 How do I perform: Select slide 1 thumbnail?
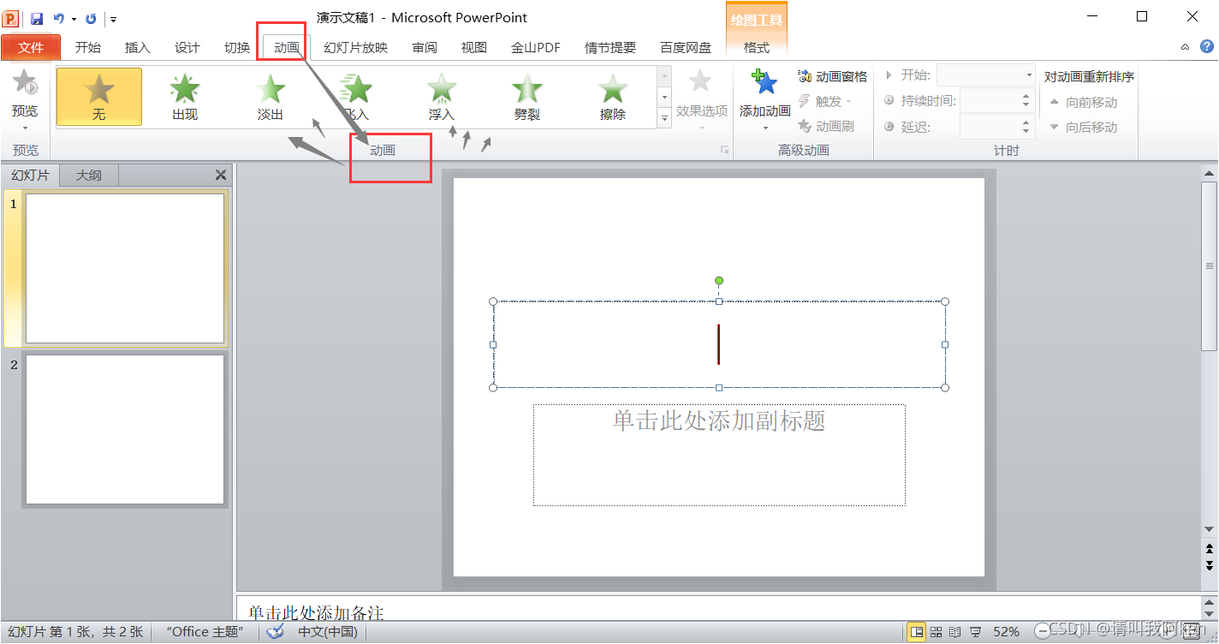(x=125, y=268)
